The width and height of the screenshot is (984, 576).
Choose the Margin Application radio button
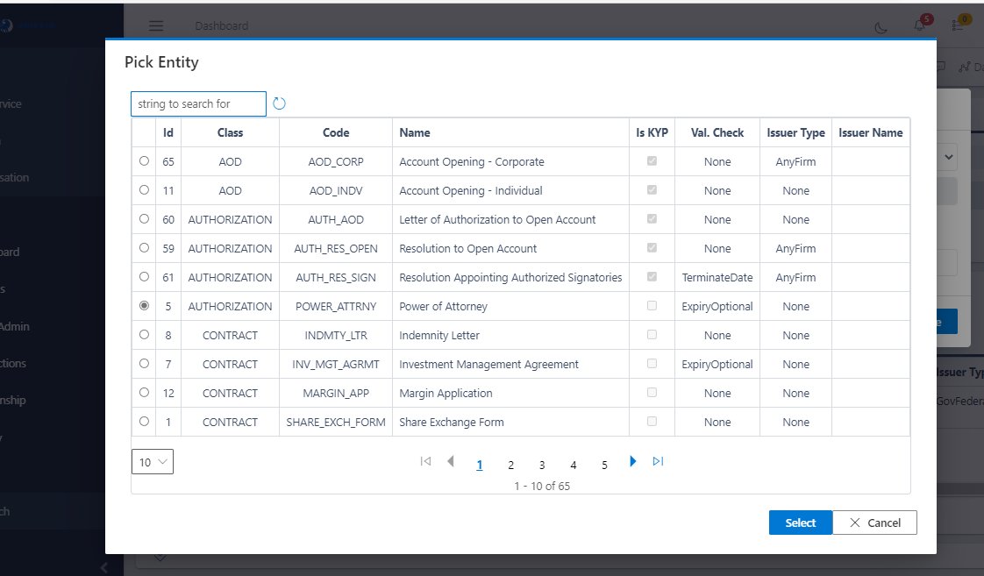click(144, 393)
